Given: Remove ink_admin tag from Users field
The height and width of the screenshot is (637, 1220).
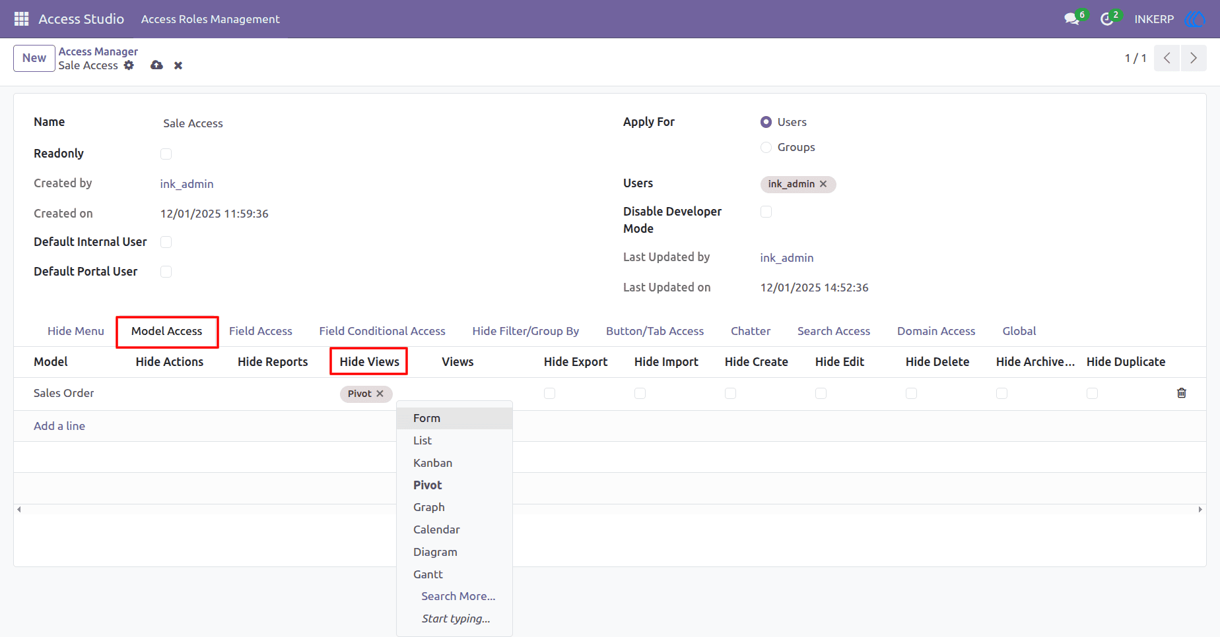Looking at the screenshot, I should [823, 184].
